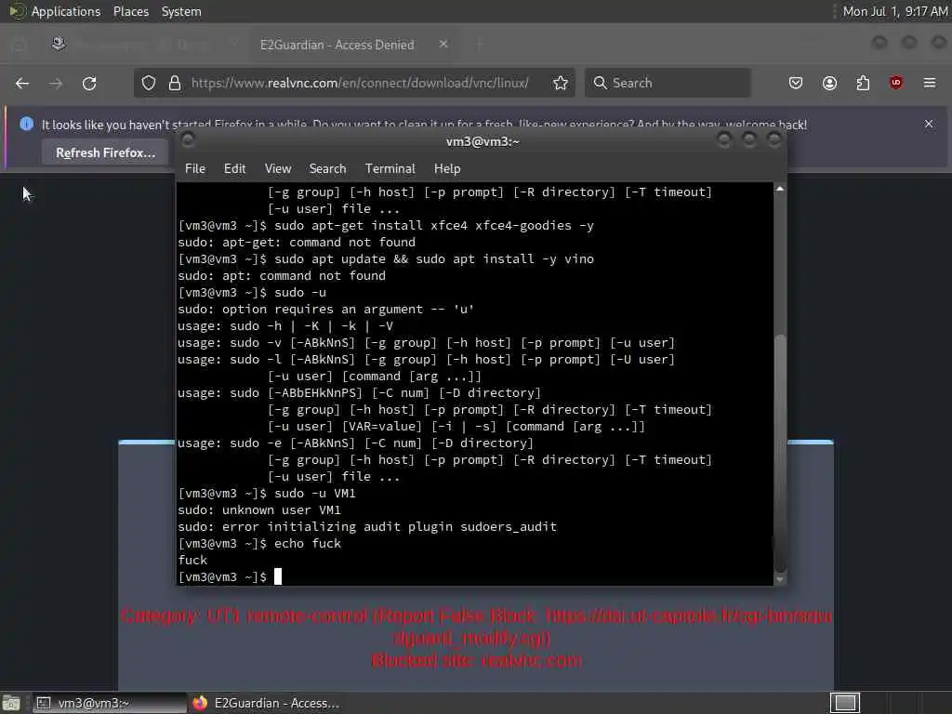Open the terminal Search menu
Screen dimensions: 952x714
pyautogui.click(x=328, y=169)
